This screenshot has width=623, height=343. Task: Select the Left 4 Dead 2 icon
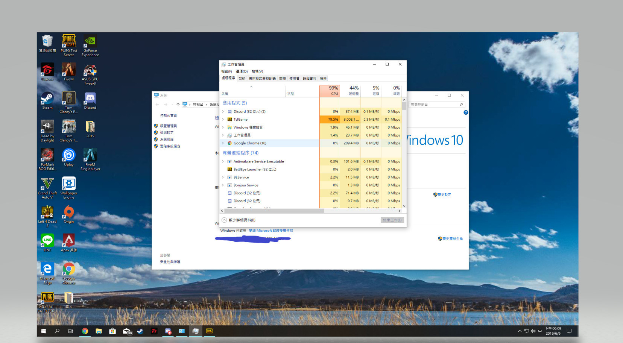click(x=47, y=216)
